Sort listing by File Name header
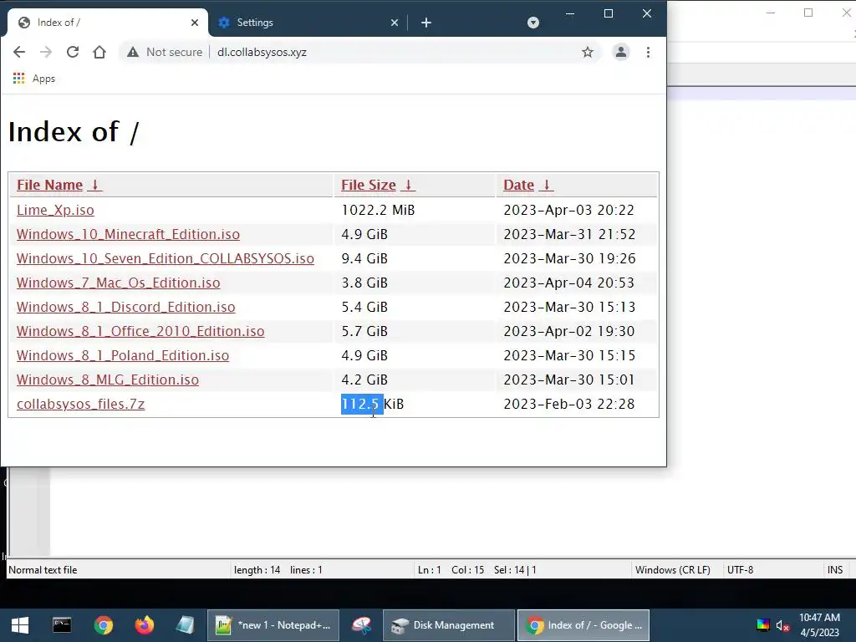This screenshot has height=642, width=856. [49, 185]
